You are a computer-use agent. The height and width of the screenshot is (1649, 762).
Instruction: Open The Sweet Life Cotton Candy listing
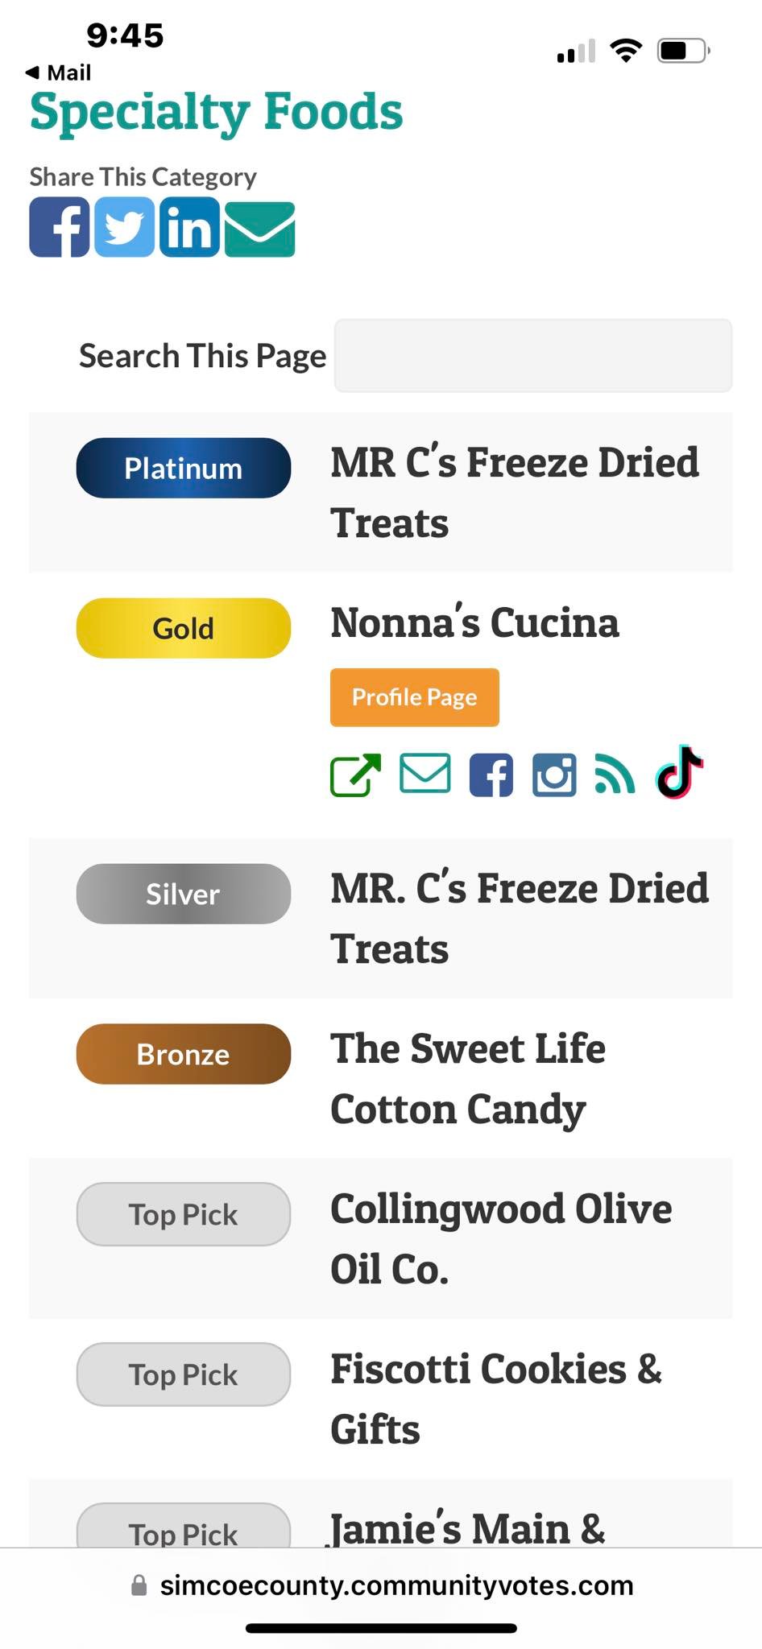468,1079
